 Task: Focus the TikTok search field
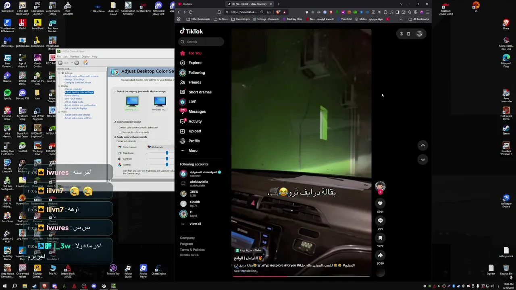[202, 42]
